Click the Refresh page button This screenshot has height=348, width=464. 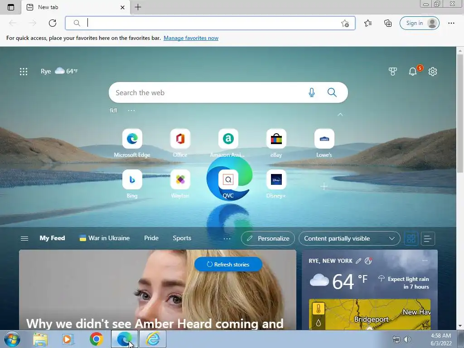53,23
